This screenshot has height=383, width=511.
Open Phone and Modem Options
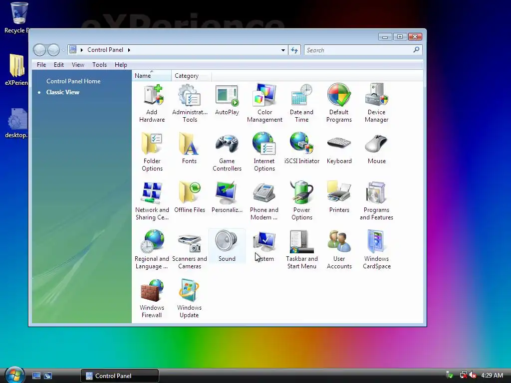click(264, 201)
